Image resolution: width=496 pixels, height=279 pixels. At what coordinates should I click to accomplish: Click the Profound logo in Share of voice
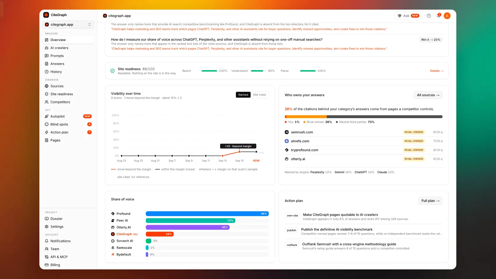point(113,214)
